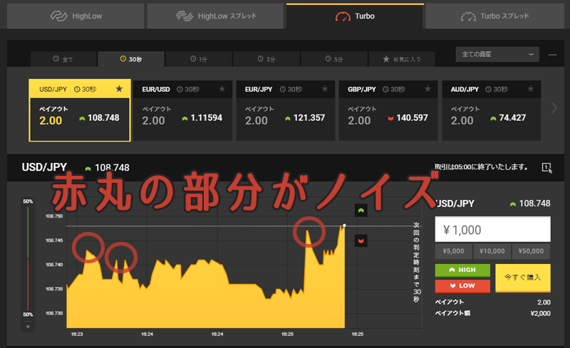Image resolution: width=570 pixels, height=348 pixels.
Task: Select the 3分 duration filter
Action: point(266,59)
